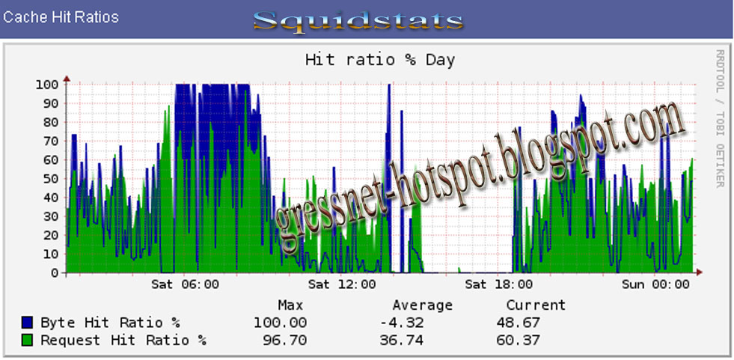Click the graph title Hit ratio % Day

coord(379,61)
